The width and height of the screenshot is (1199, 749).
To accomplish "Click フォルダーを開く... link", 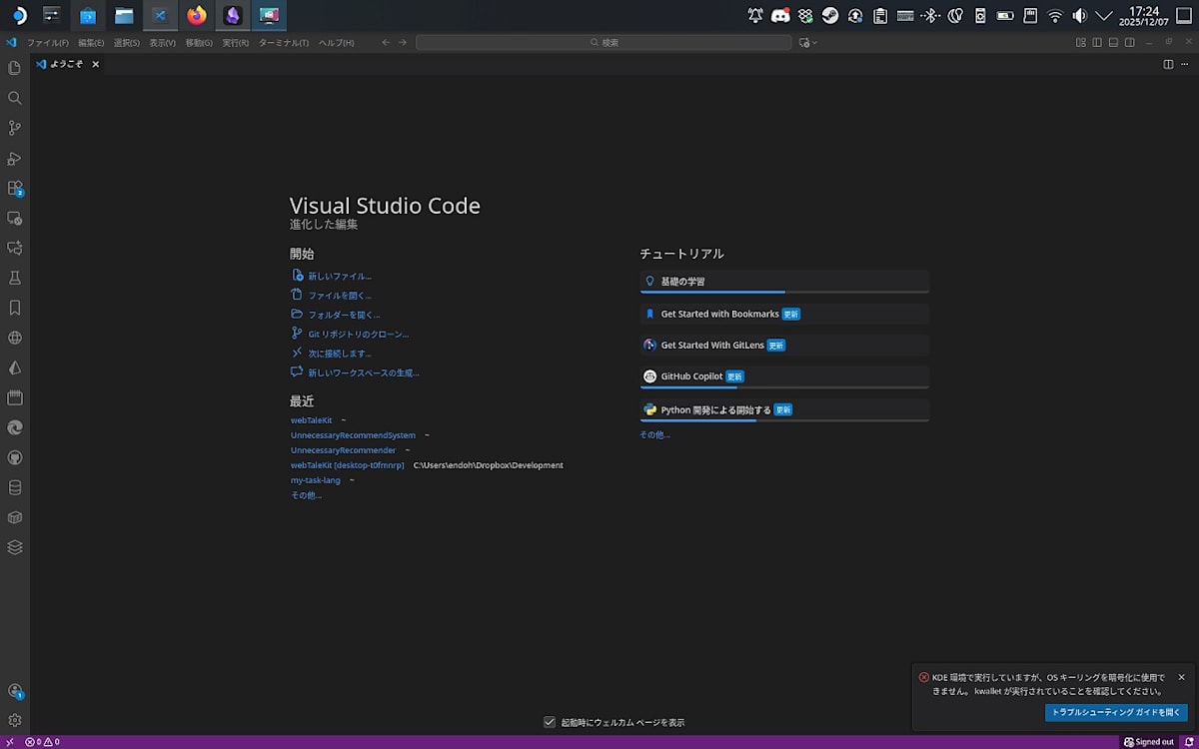I will [344, 315].
